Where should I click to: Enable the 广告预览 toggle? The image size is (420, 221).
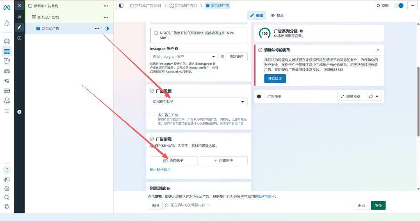tap(260, 96)
